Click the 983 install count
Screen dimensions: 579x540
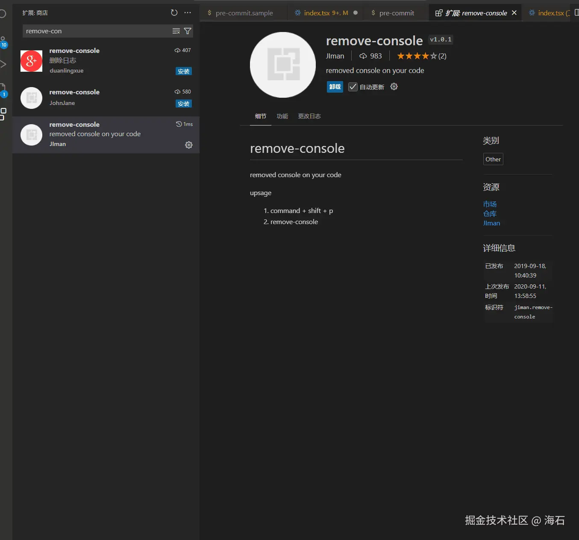370,56
